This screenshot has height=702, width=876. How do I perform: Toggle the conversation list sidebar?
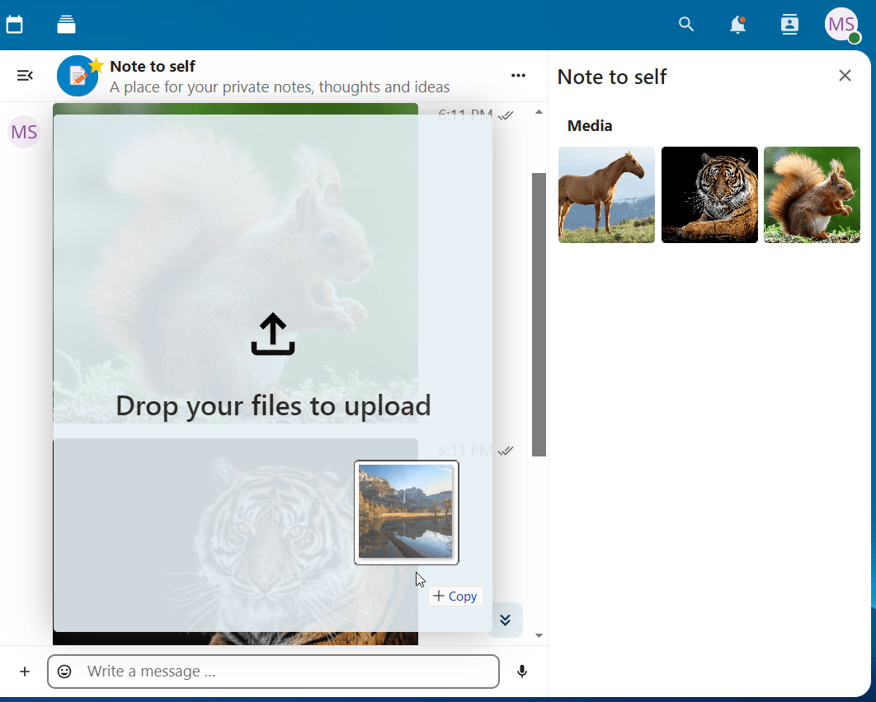point(25,76)
